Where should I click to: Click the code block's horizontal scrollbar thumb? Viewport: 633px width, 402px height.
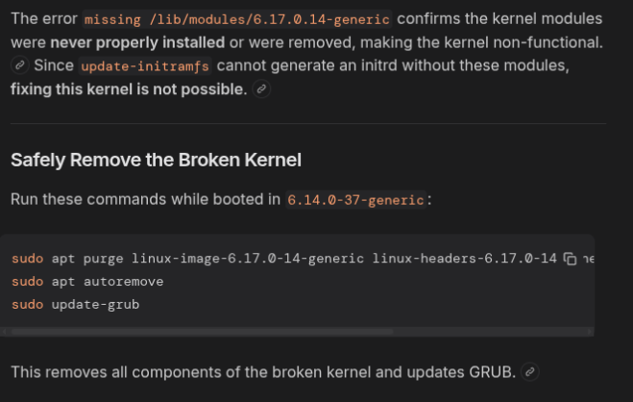coord(202,332)
